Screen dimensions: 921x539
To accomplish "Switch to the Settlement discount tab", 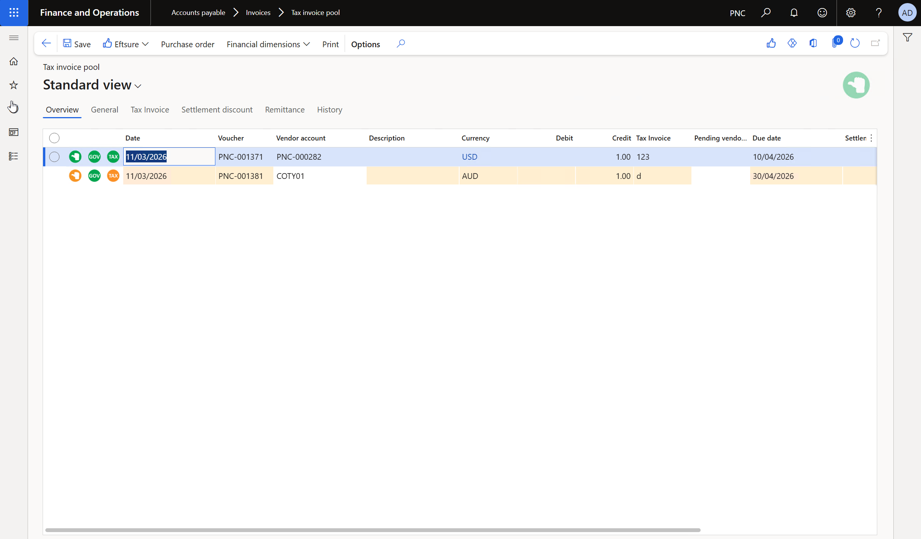I will click(x=217, y=110).
